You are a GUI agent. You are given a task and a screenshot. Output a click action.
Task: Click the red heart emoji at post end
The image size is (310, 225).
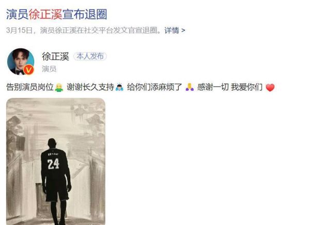270,88
